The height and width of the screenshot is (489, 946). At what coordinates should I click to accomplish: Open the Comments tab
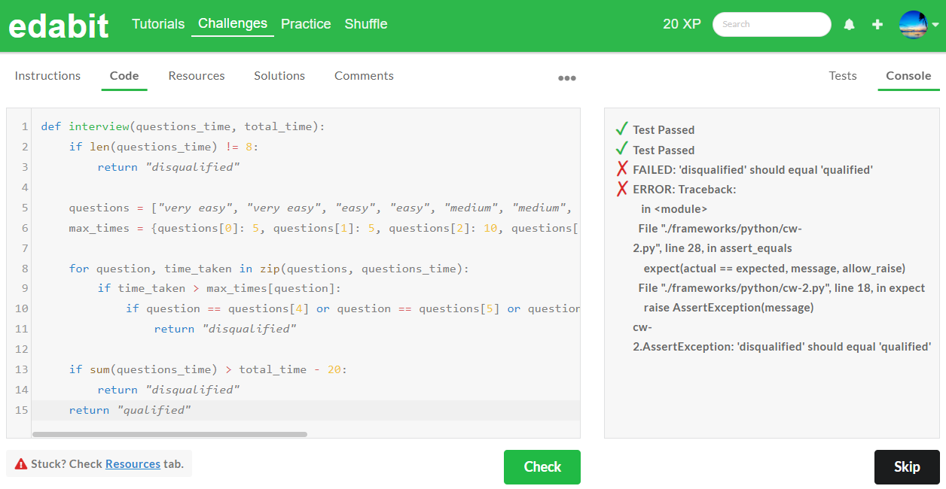pos(364,75)
